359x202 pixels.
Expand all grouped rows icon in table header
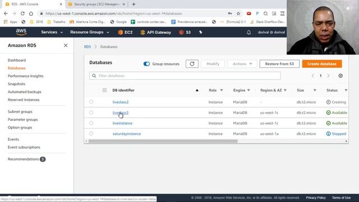[x=104, y=90]
